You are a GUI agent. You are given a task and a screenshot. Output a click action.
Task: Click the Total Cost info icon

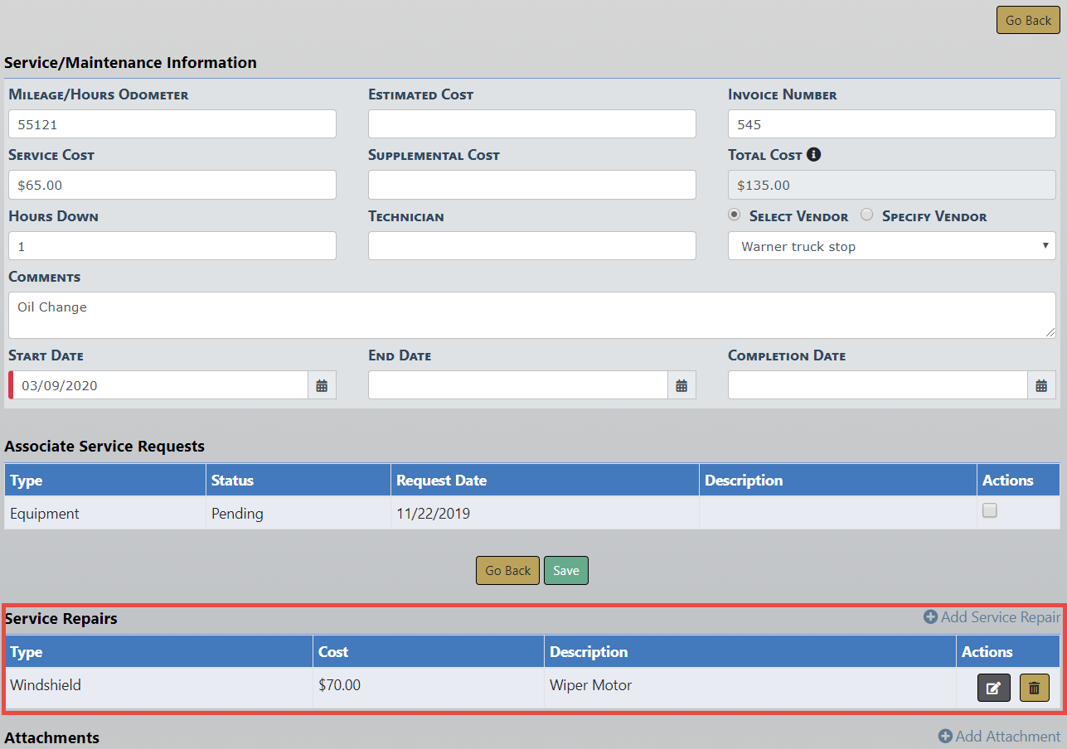(x=813, y=155)
